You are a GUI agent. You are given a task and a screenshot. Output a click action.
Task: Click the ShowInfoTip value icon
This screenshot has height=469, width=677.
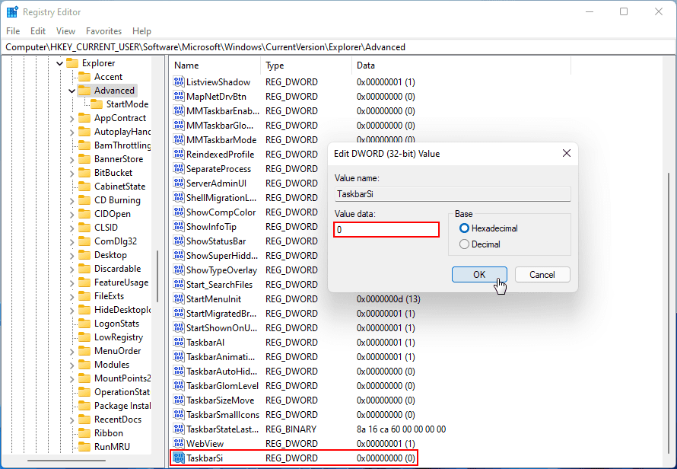tap(178, 226)
